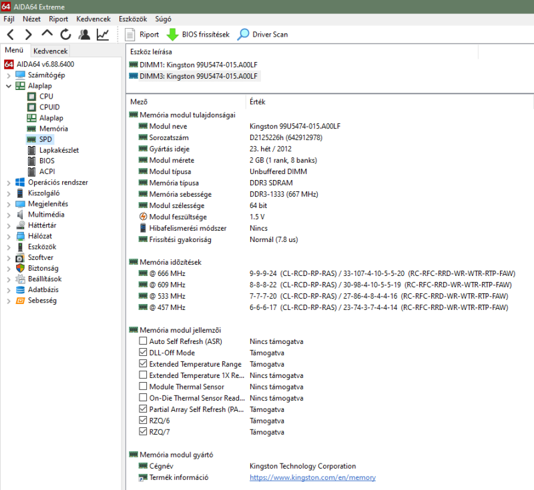Select DIMM3 Kingston device entry
This screenshot has height=490, width=534.
coord(194,76)
